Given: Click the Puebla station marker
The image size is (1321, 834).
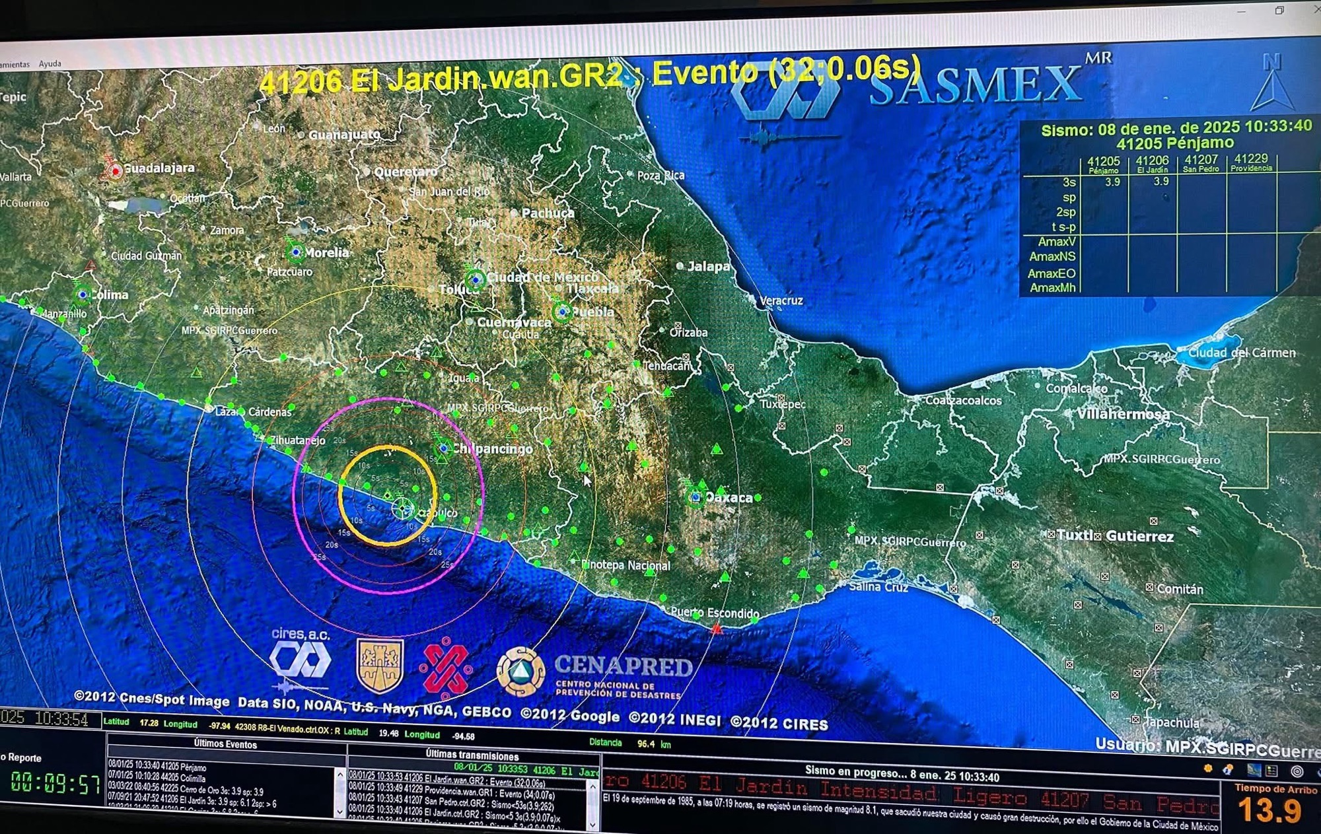Looking at the screenshot, I should (x=562, y=311).
